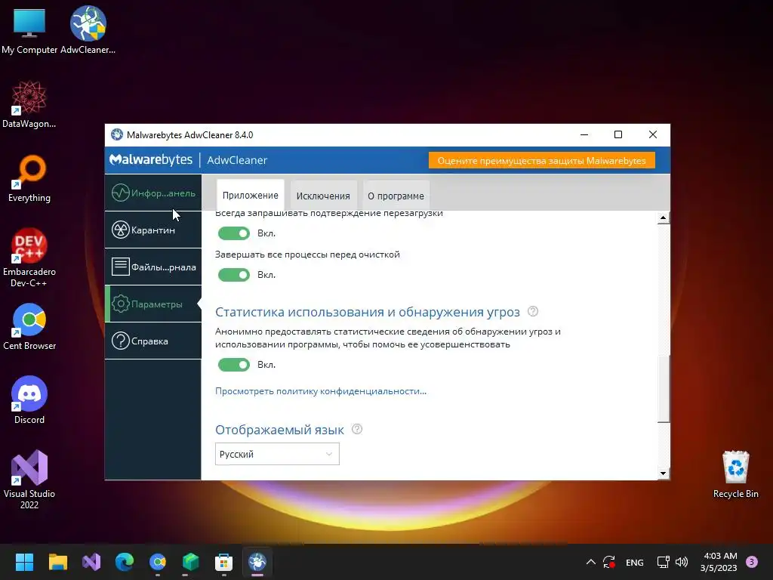Click the network icon in the system tray

[x=663, y=562]
